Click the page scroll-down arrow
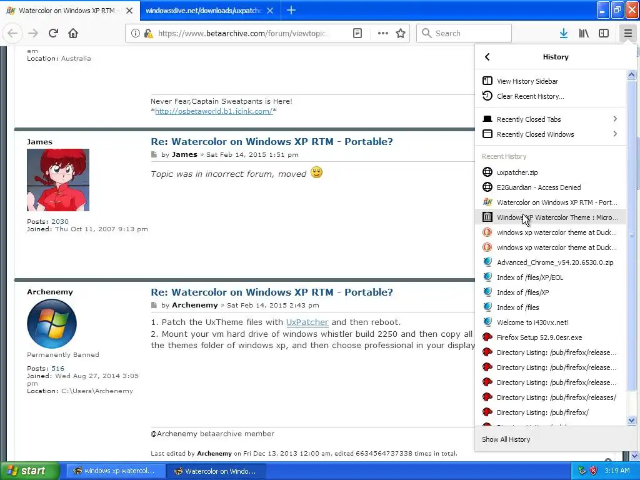Viewport: 640px width, 480px height. [x=635, y=456]
